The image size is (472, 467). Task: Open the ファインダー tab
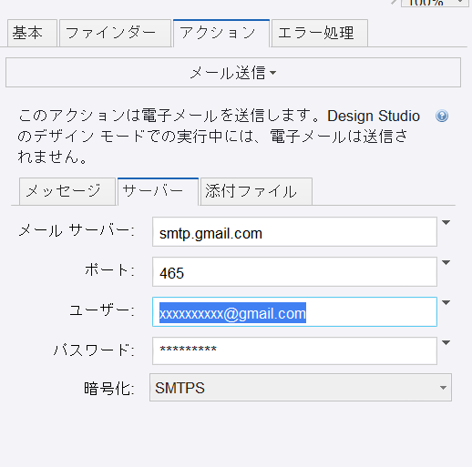point(115,33)
